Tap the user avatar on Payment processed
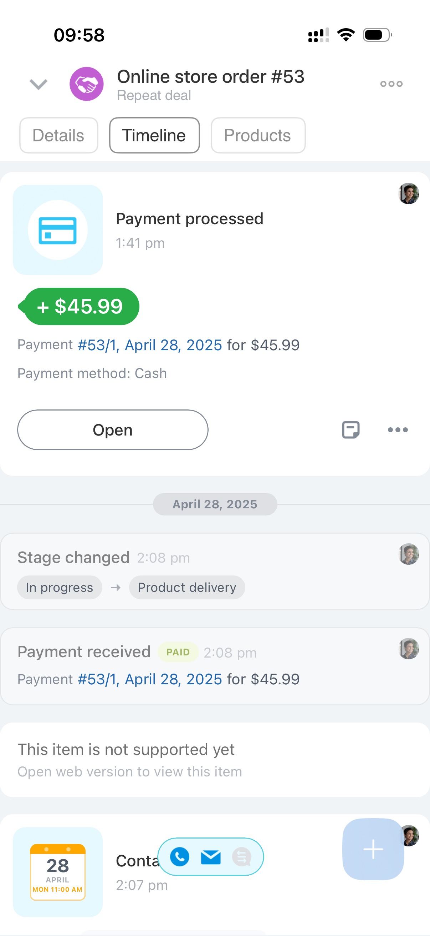The width and height of the screenshot is (430, 936). tap(409, 193)
